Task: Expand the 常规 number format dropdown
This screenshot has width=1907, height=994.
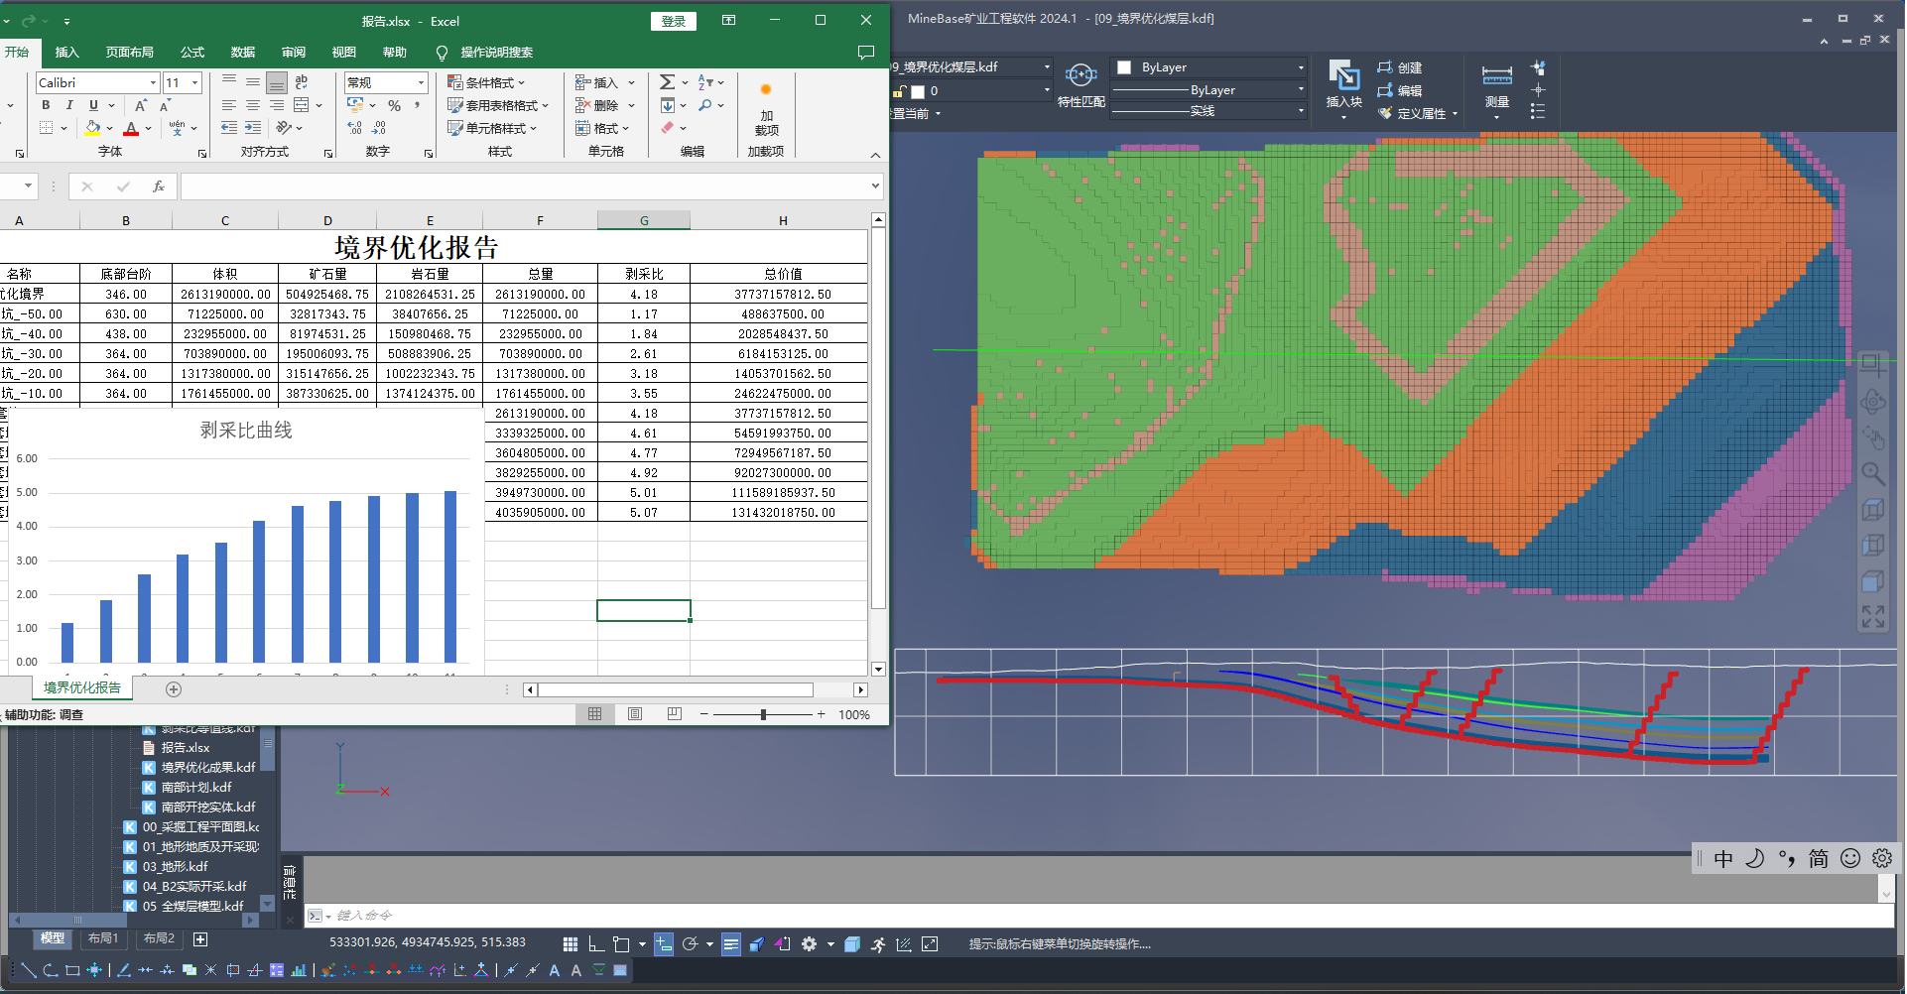Action: tap(422, 83)
